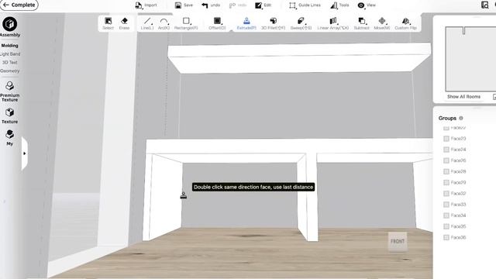Toggle the Face24 group checkbox
Image resolution: width=496 pixels, height=279 pixels.
446,150
